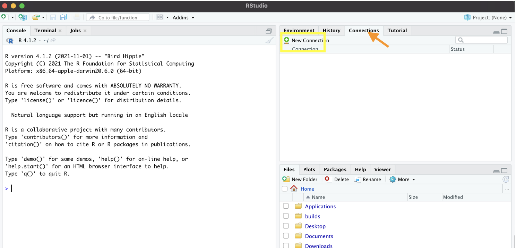Close the Jobs tab

85,31
